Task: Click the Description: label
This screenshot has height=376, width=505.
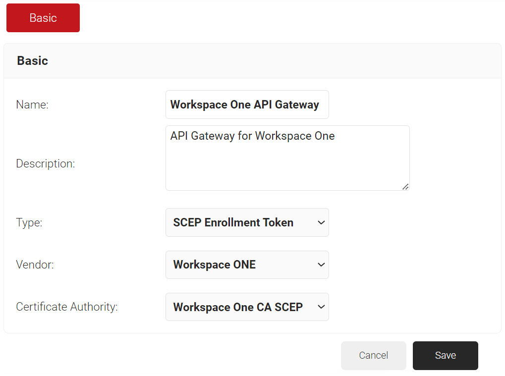Action: (x=46, y=163)
